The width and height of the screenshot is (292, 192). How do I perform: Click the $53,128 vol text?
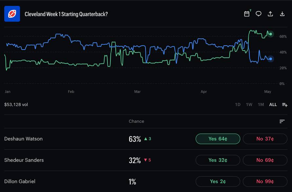16,105
